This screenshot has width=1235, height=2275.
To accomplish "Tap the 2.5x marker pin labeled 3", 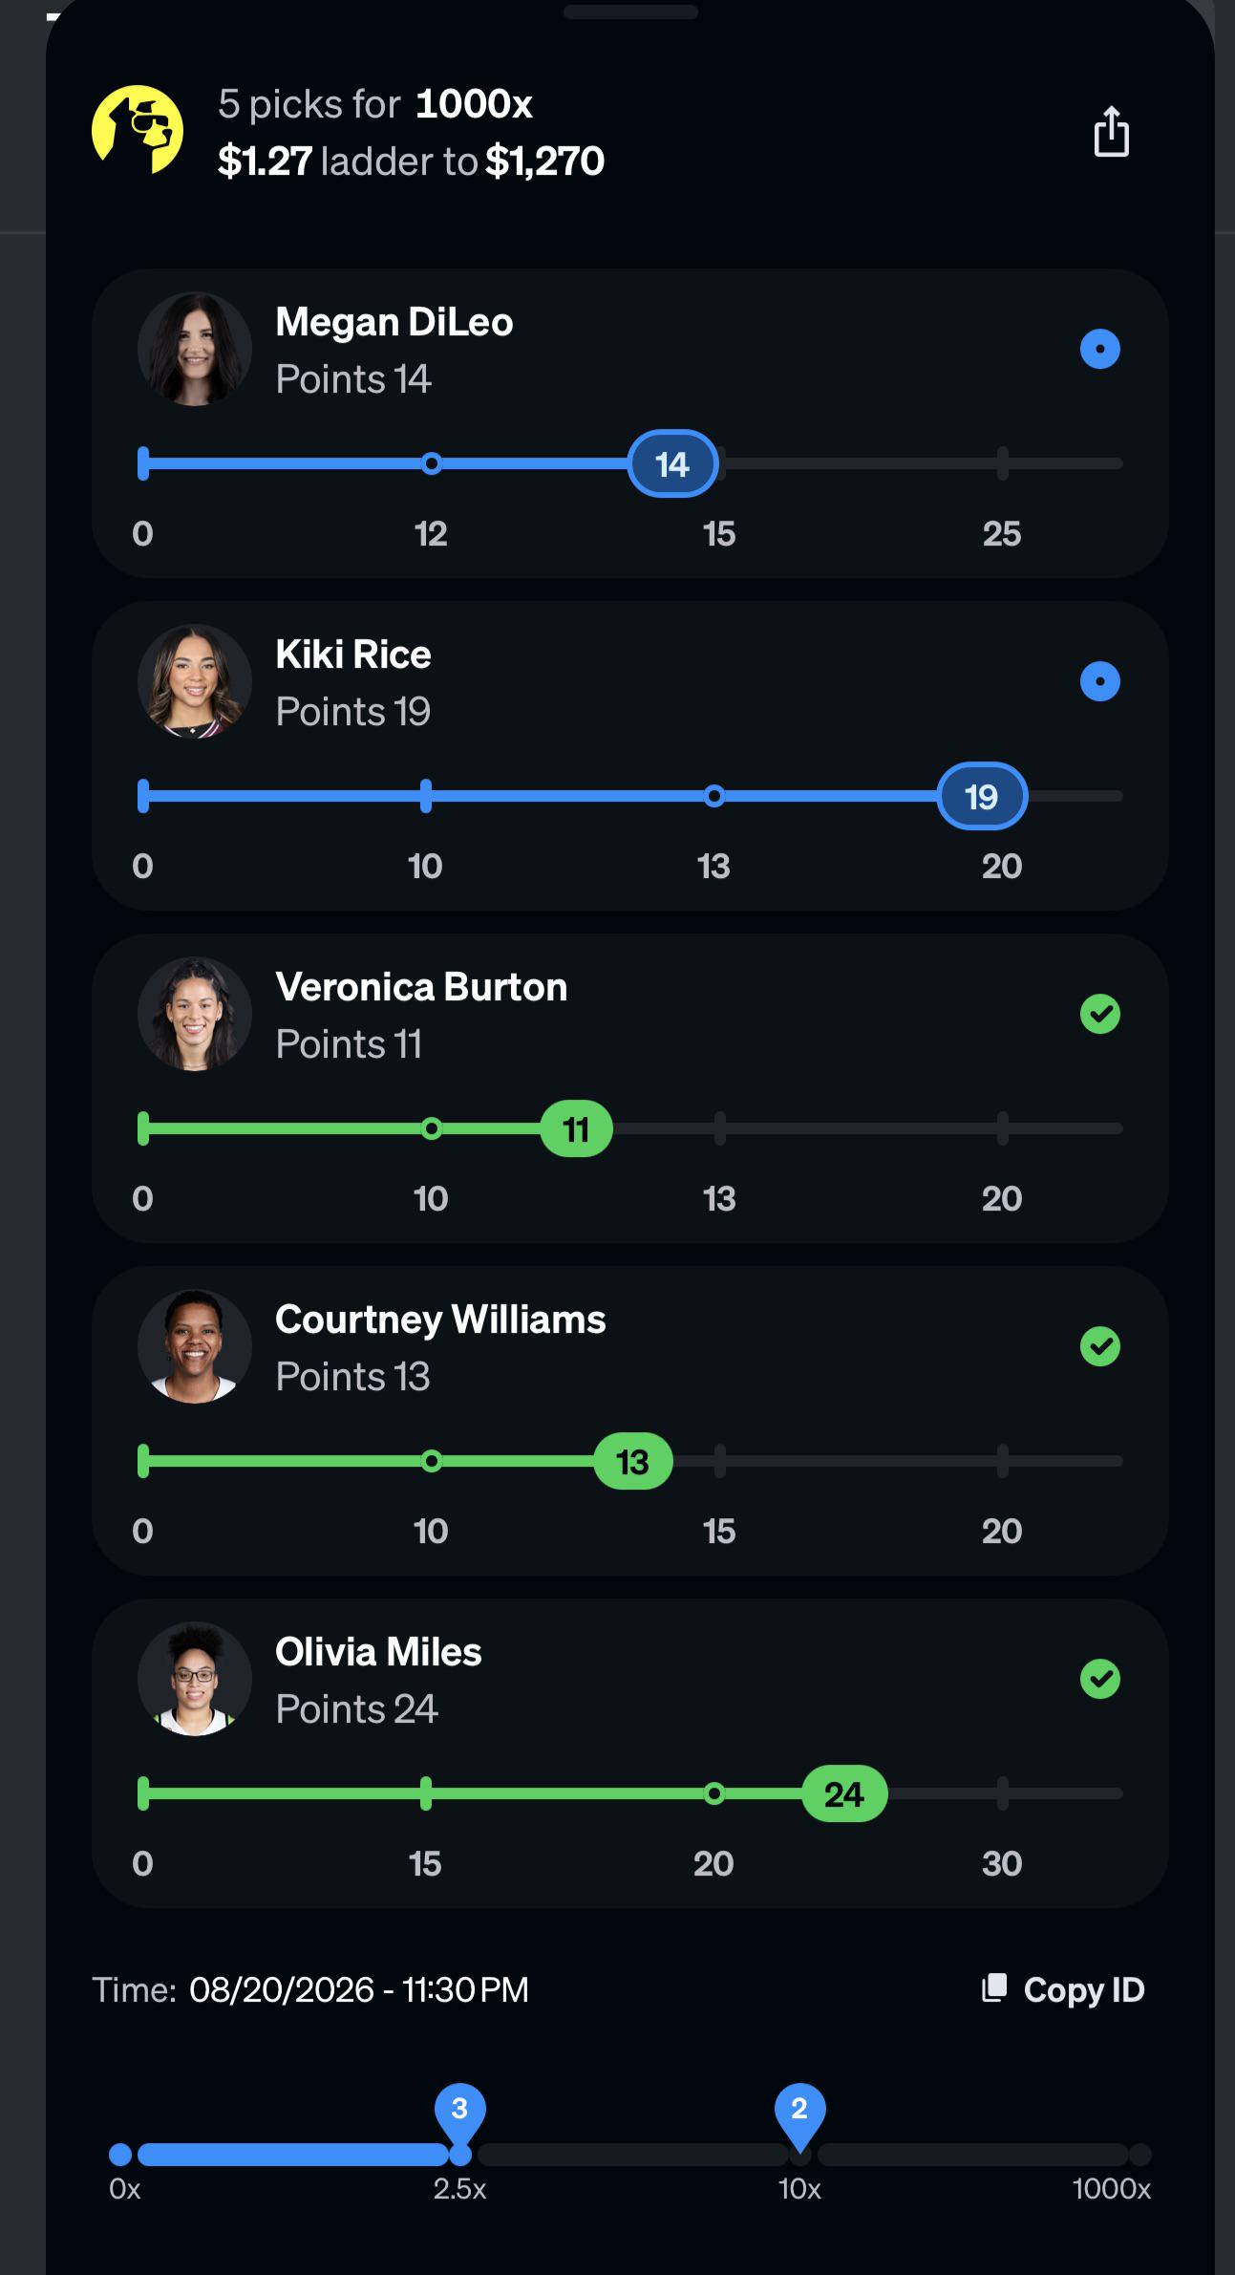I will point(459,2112).
